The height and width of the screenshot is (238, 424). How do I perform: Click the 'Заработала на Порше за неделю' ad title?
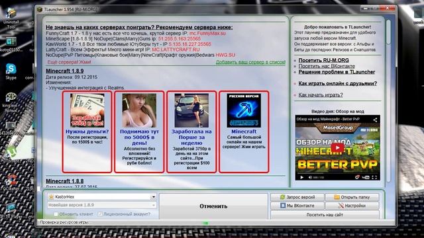click(x=191, y=138)
